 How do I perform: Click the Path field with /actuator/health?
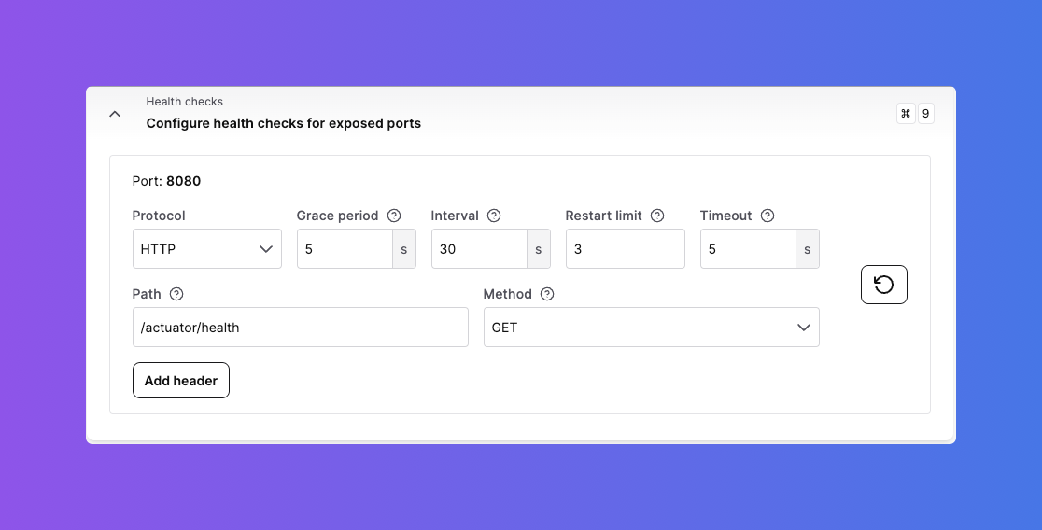[x=300, y=328]
